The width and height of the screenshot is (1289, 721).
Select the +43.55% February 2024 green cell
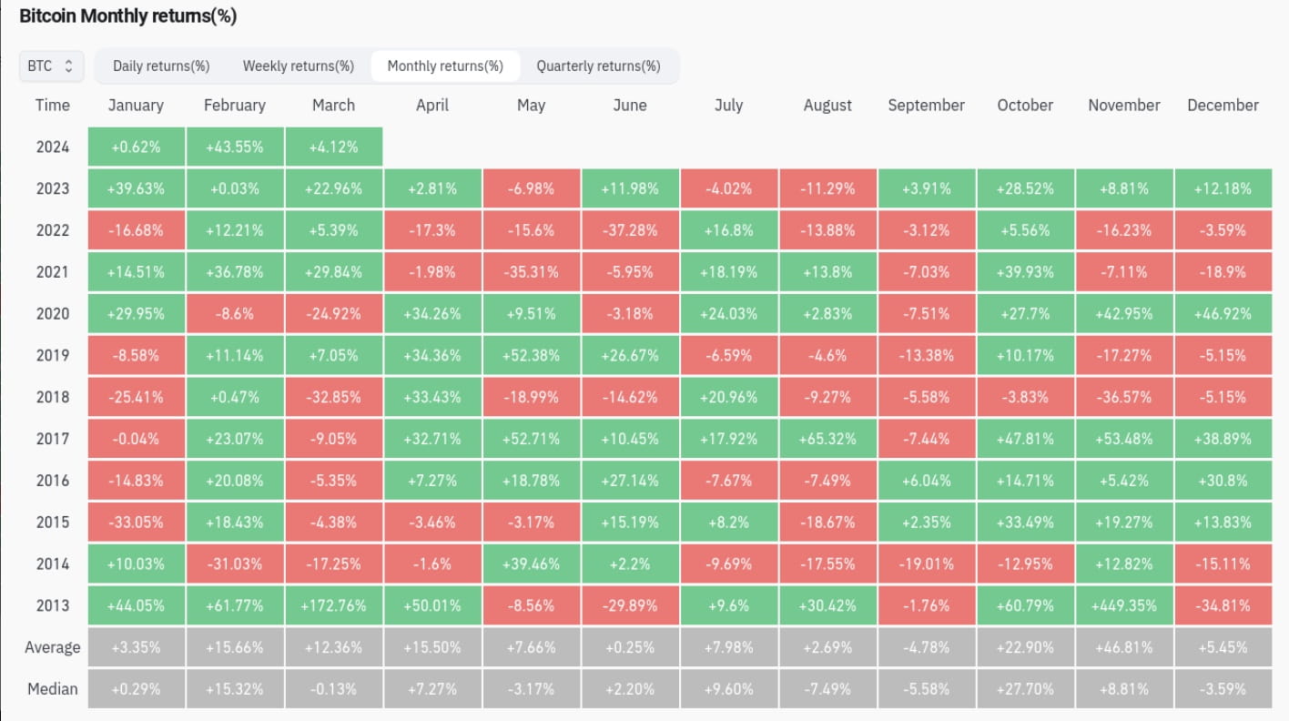click(235, 147)
